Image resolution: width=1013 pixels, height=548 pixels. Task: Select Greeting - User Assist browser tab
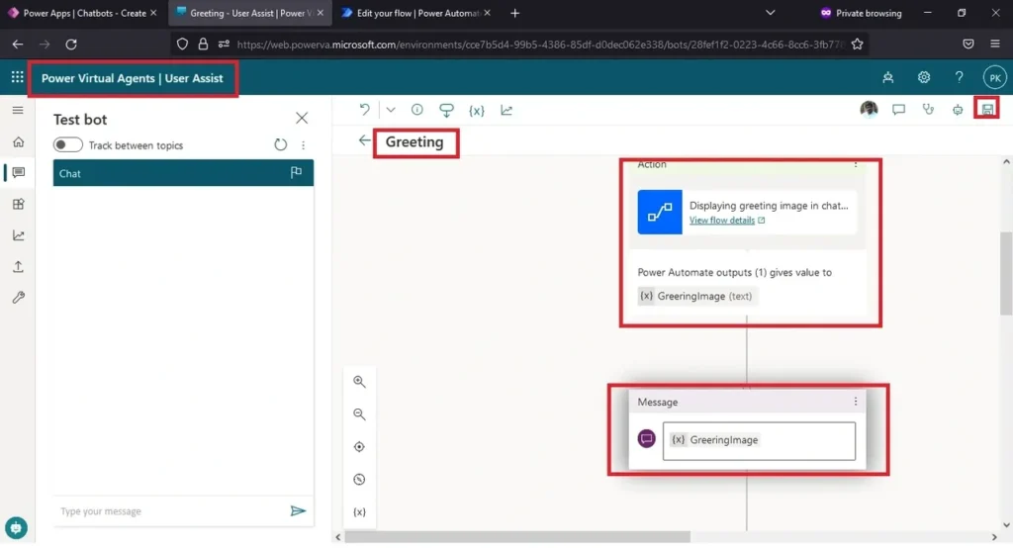point(250,13)
